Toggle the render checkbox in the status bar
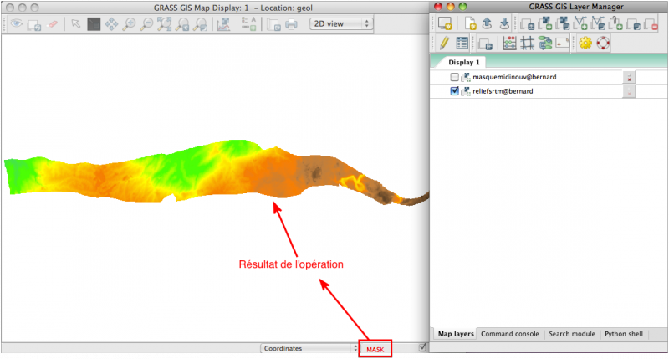The image size is (669, 359). click(423, 347)
